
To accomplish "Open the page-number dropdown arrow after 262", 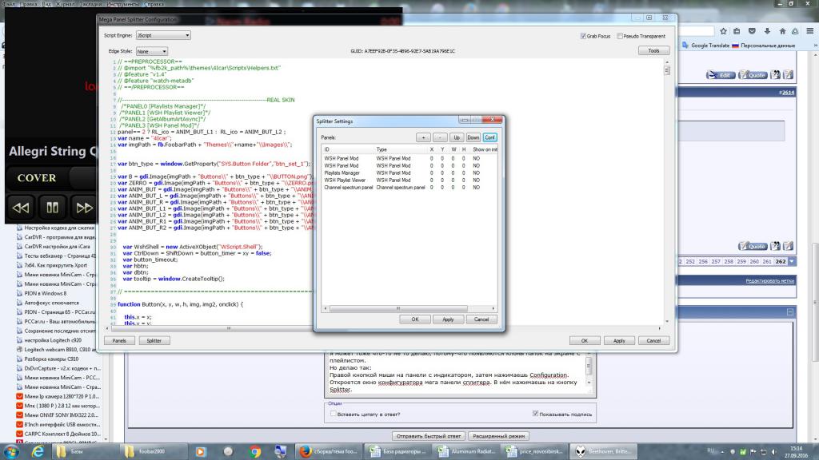I will (x=792, y=261).
